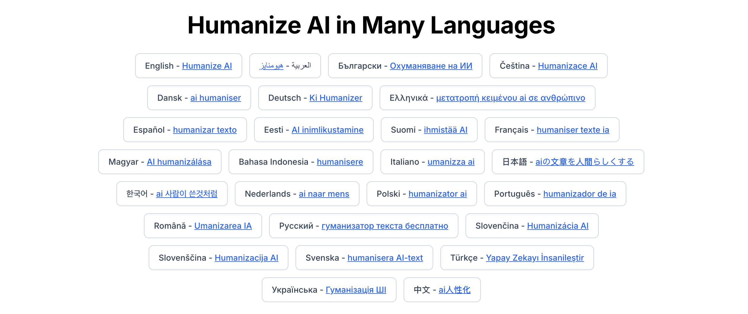The width and height of the screenshot is (748, 314).
Task: Open the Arabic 'هيومنايز' link
Action: [271, 66]
